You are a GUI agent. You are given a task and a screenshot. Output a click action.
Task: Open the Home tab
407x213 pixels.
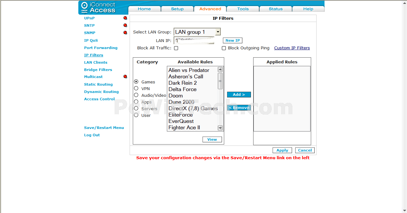click(x=144, y=9)
